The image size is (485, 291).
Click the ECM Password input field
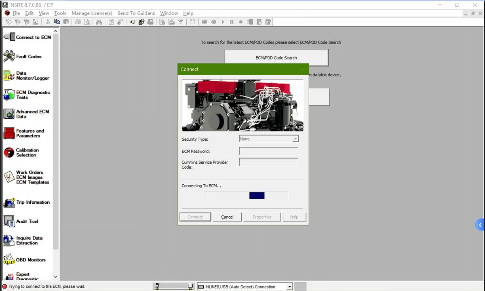269,151
